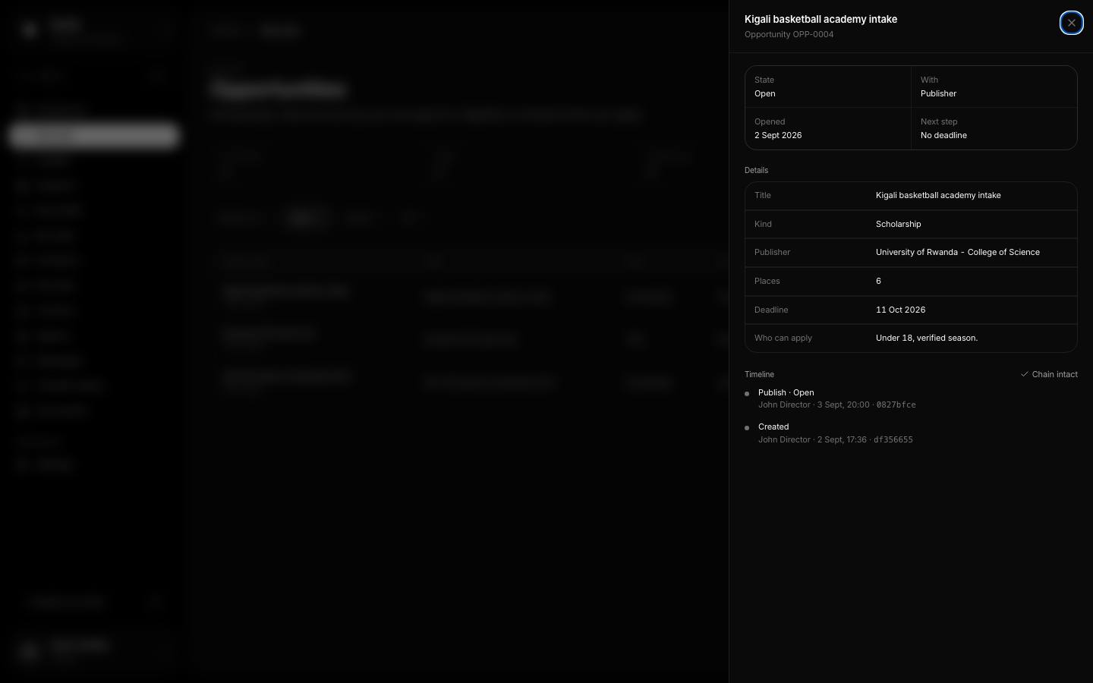Click the State value "Open"

[764, 93]
